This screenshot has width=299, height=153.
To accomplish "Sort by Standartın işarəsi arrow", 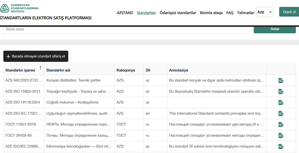I will pyautogui.click(x=40, y=68).
